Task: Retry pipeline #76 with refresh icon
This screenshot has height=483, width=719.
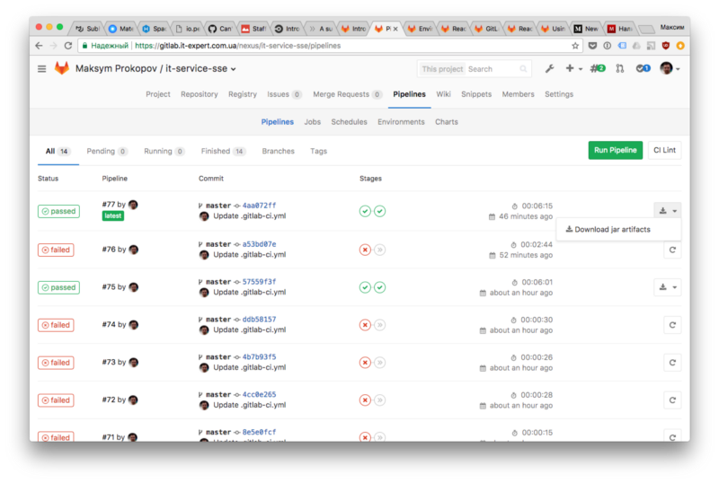Action: click(671, 250)
